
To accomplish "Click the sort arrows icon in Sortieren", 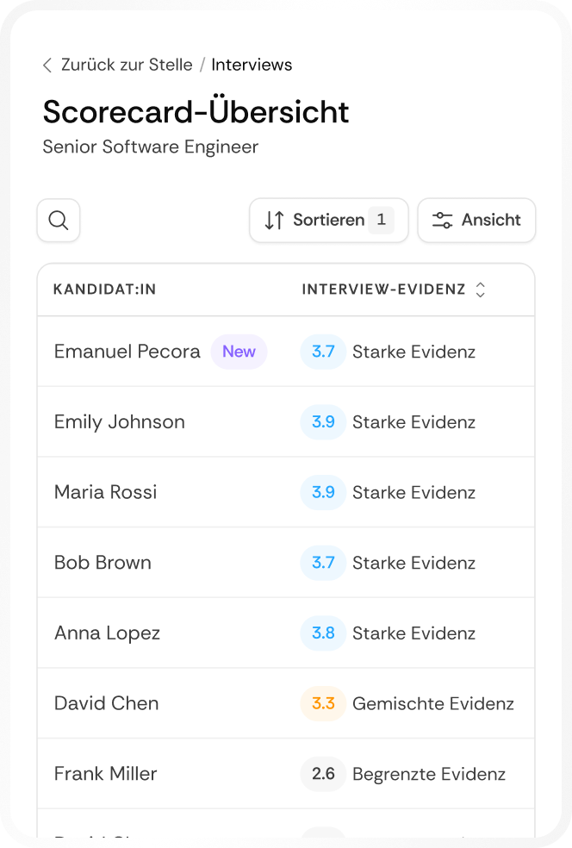I will pos(274,220).
